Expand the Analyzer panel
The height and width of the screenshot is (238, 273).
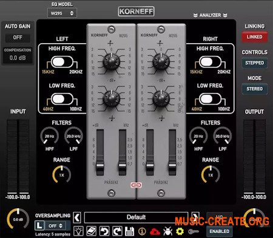[211, 15]
